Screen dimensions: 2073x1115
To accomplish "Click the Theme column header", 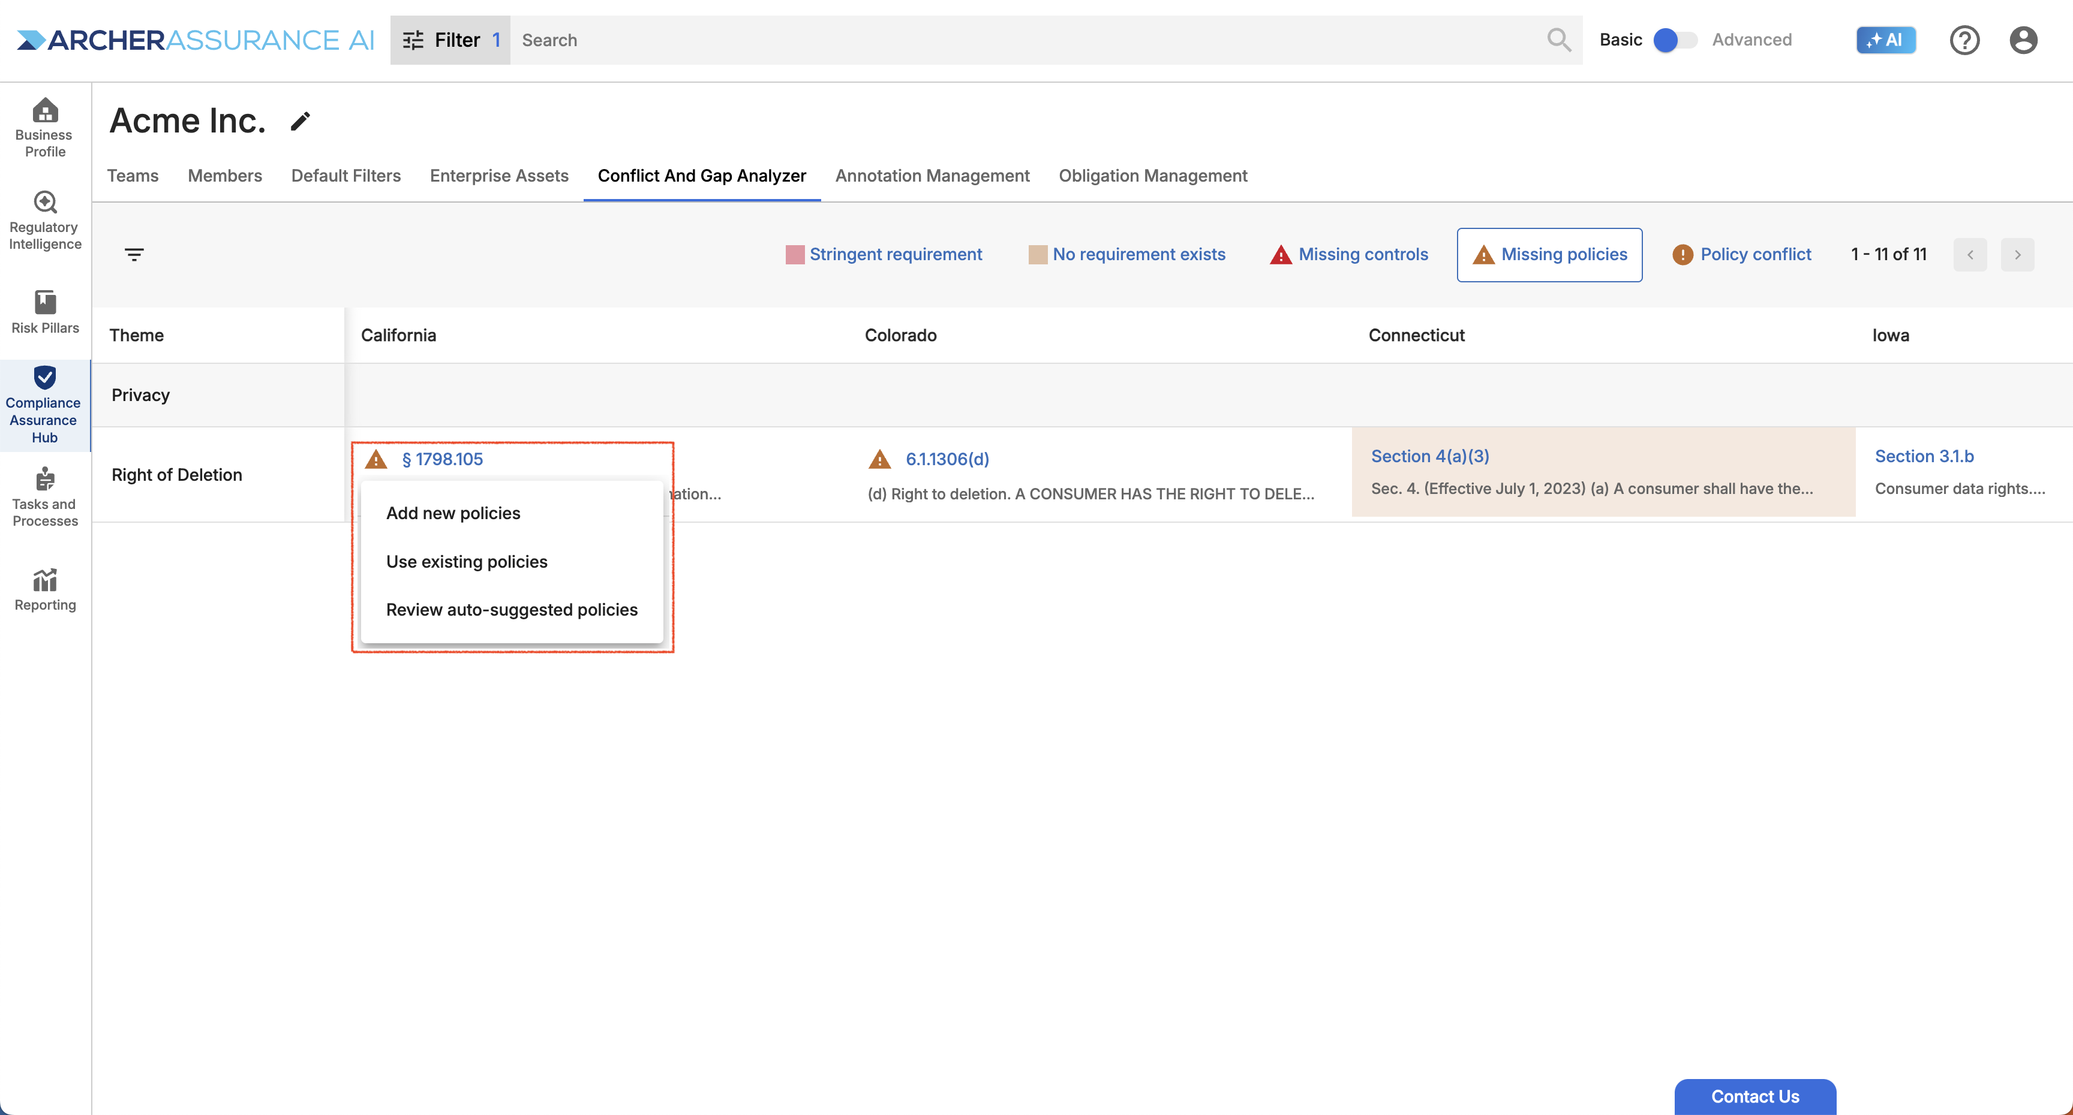I will coord(137,336).
